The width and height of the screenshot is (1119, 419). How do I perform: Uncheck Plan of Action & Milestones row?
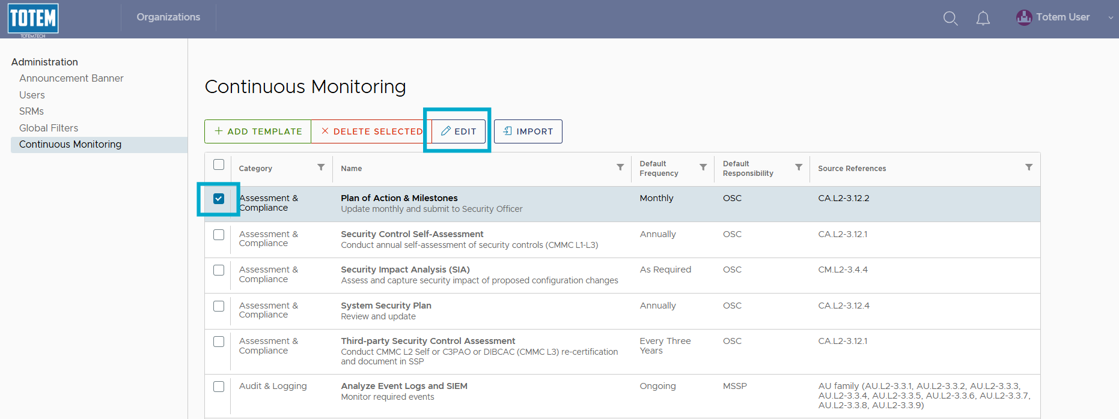pos(219,199)
